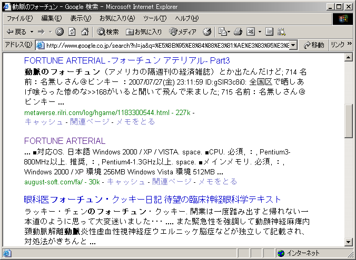Click metaverse.rilri.com green URL text
The image size is (356, 260).
pyautogui.click(x=97, y=112)
